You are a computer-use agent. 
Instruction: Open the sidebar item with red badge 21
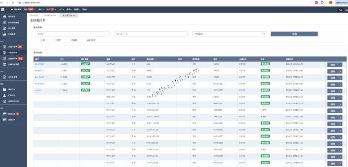[x=13, y=47]
